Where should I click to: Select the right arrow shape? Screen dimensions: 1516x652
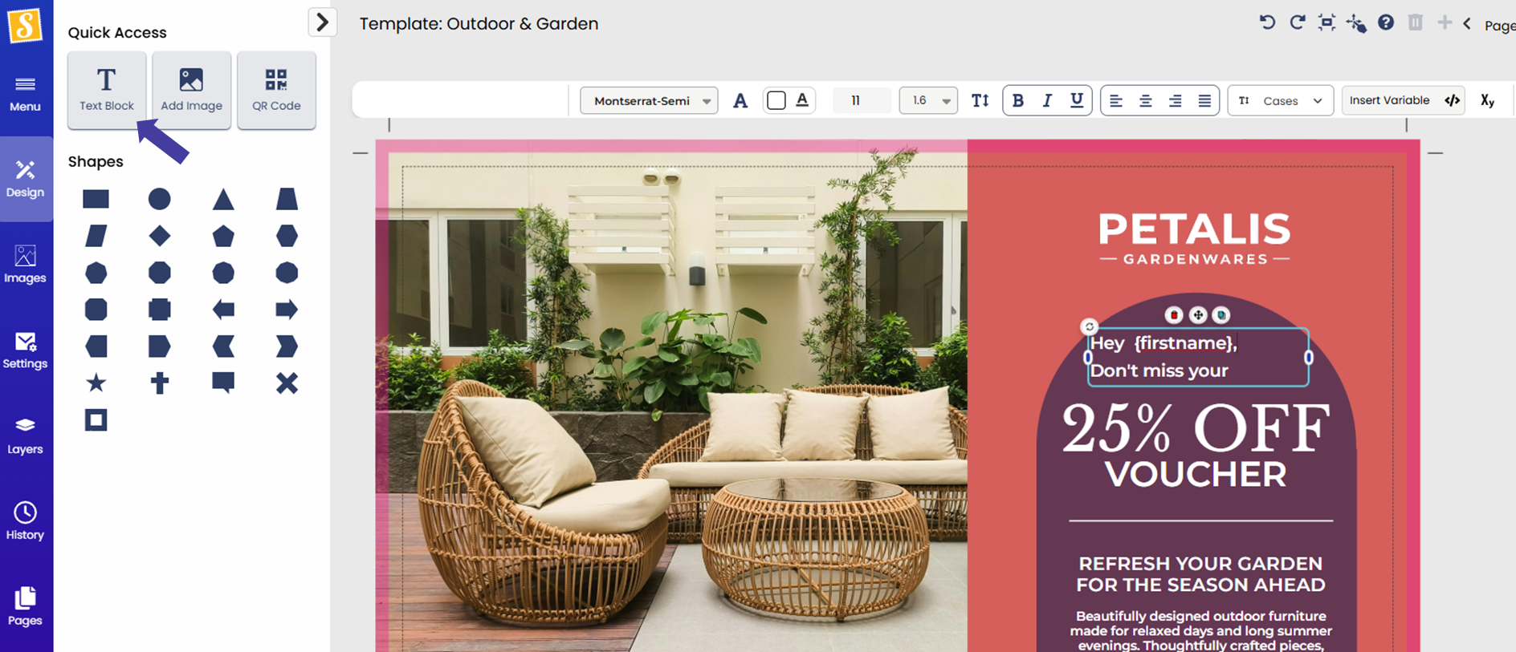coord(286,310)
